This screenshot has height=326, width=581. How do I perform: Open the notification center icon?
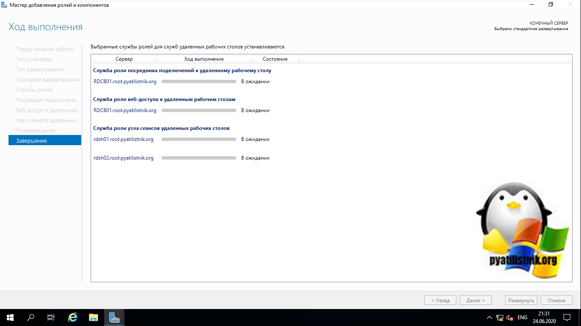pos(567,318)
